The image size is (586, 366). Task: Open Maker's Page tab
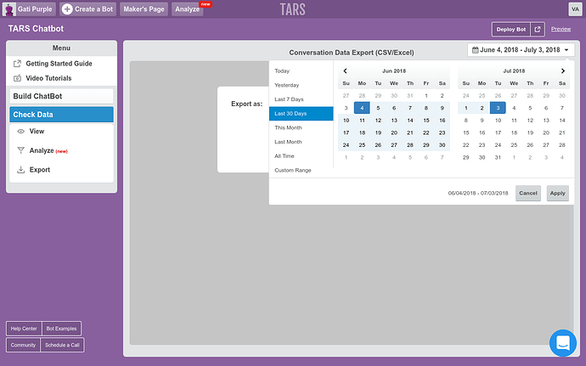coord(144,9)
